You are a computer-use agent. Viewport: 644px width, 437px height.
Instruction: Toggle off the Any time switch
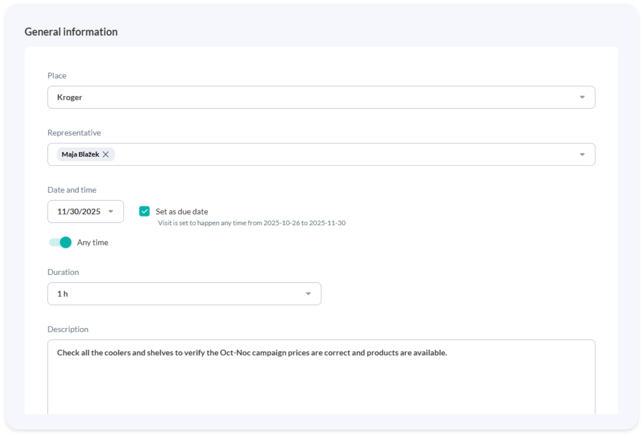pyautogui.click(x=60, y=242)
